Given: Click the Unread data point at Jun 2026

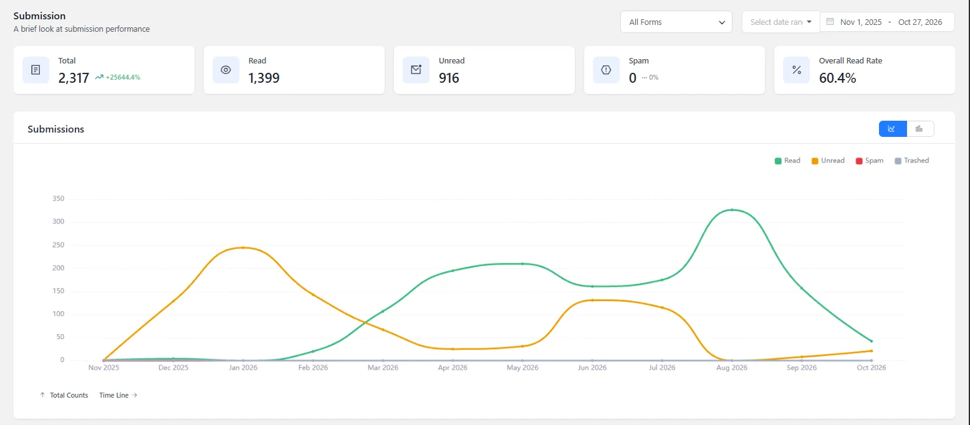Looking at the screenshot, I should 592,300.
